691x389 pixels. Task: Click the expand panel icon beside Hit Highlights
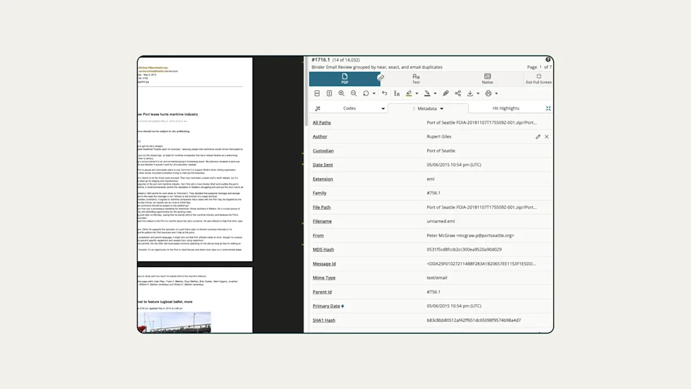548,109
